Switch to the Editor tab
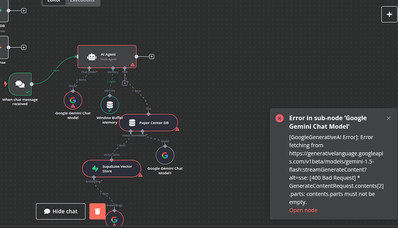Screen dimensions: 398x228 (54, 1)
